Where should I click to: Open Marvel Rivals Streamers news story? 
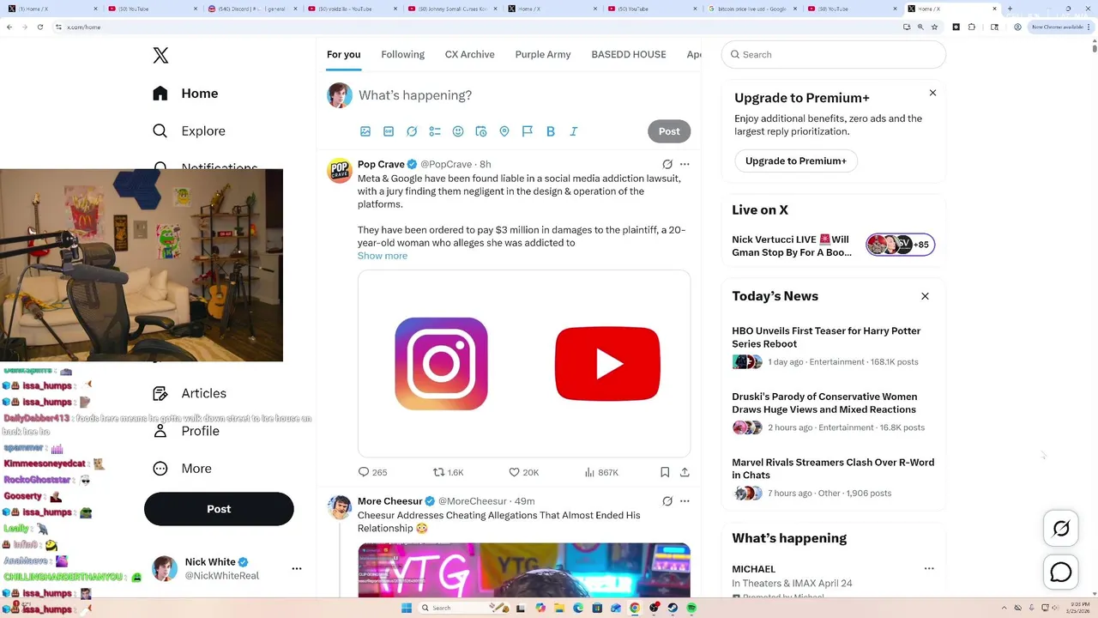[x=833, y=478]
